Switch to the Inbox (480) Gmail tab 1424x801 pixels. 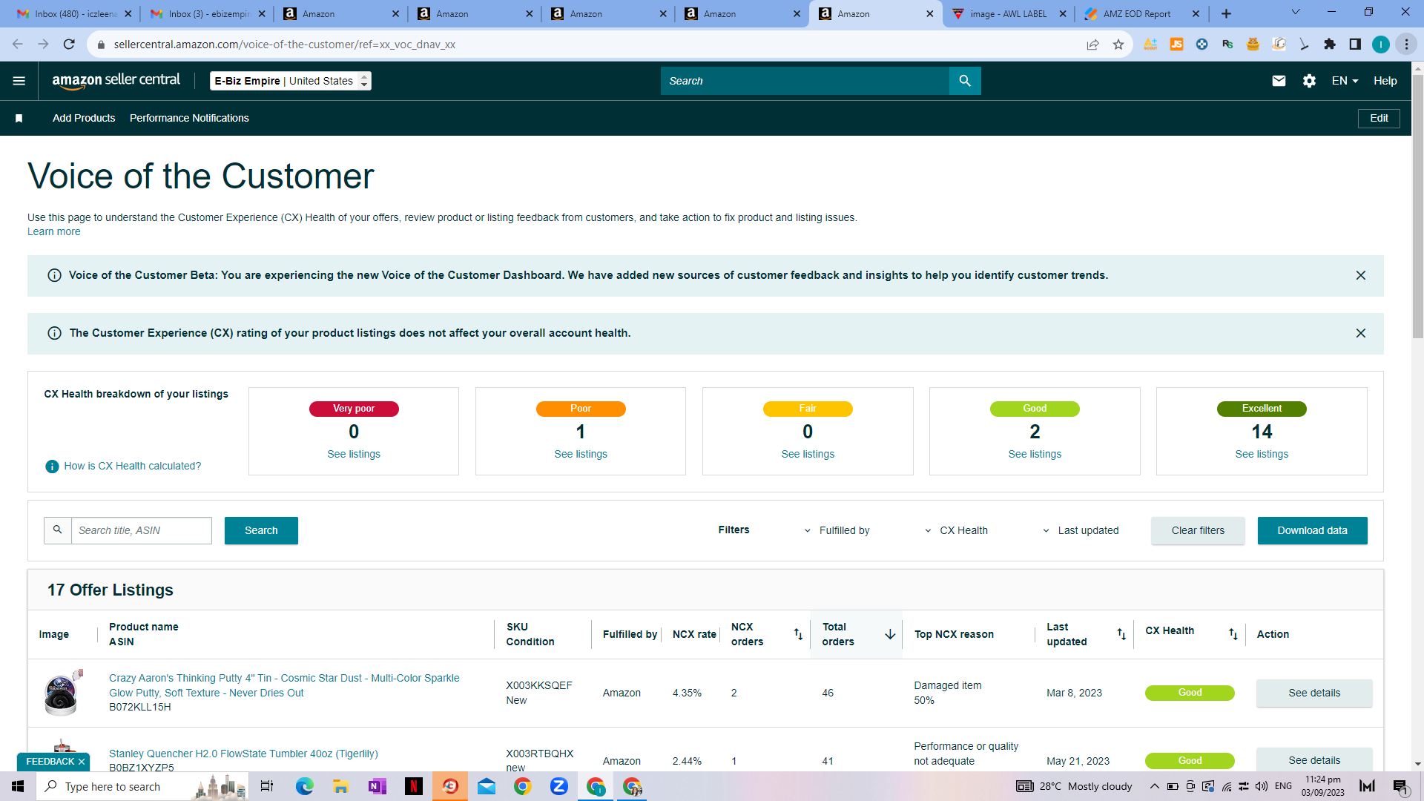click(x=74, y=13)
